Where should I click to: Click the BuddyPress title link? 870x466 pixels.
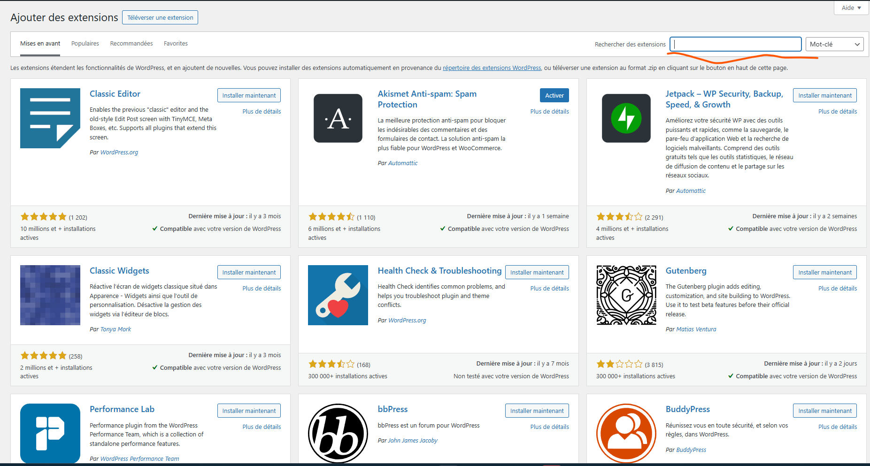pyautogui.click(x=688, y=409)
